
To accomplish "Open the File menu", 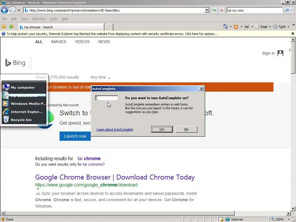I will [4, 19].
